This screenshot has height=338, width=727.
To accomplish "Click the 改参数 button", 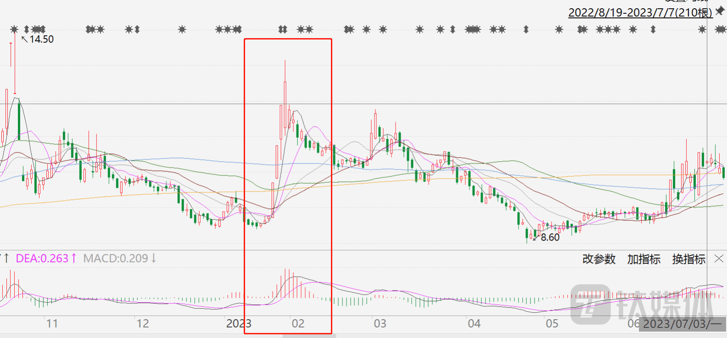I will 598,259.
